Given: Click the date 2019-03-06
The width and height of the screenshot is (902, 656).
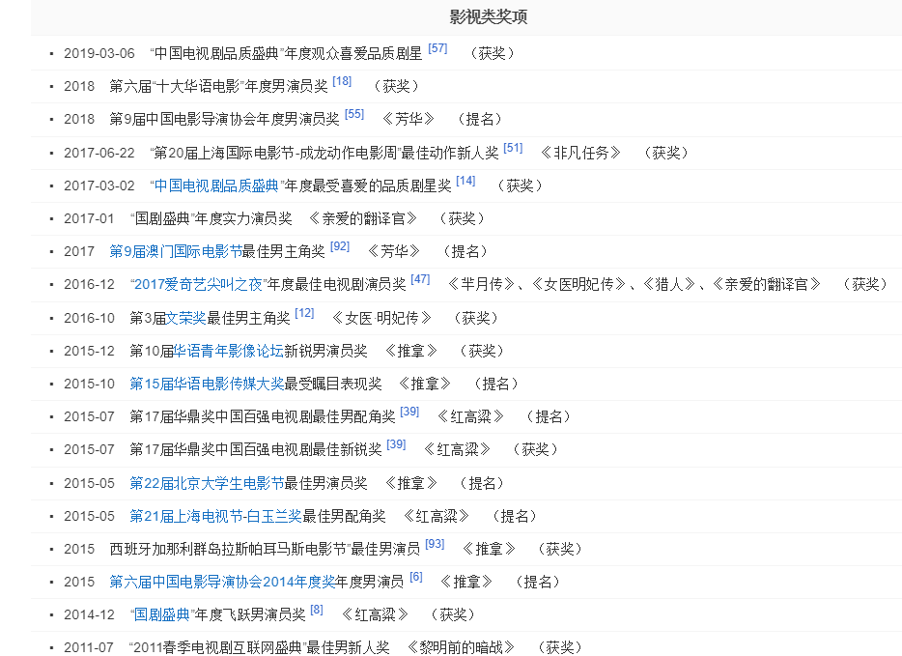Looking at the screenshot, I should click(99, 53).
